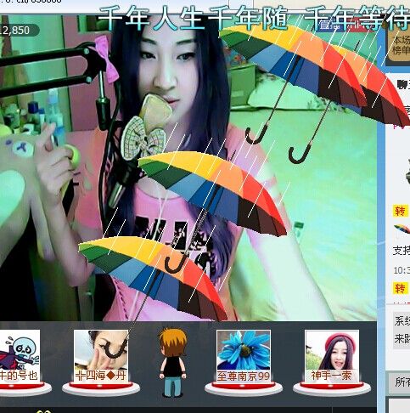The image size is (410, 413).
Task: Open the blue flower avatar picture
Action: [x=244, y=350]
